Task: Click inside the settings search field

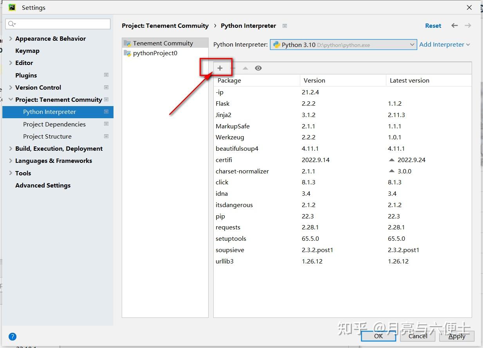Action: point(58,24)
